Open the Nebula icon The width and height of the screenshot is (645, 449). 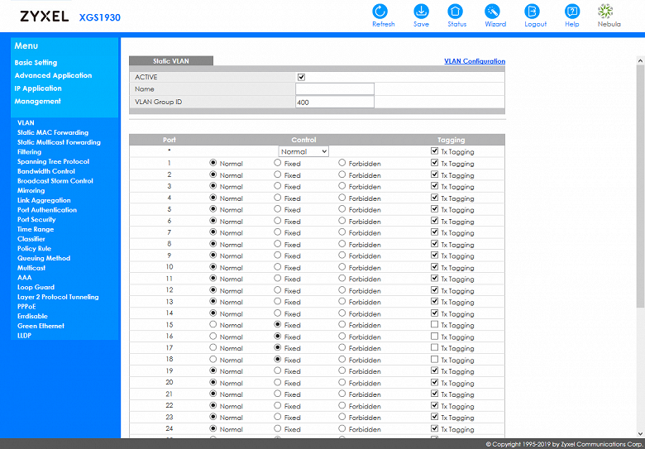click(x=605, y=11)
